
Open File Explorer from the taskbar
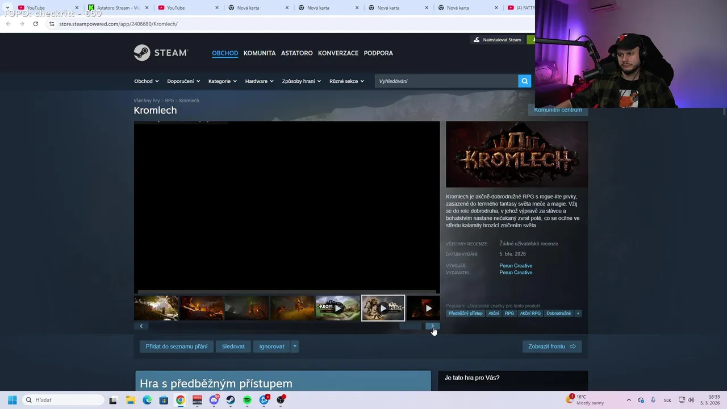(130, 400)
